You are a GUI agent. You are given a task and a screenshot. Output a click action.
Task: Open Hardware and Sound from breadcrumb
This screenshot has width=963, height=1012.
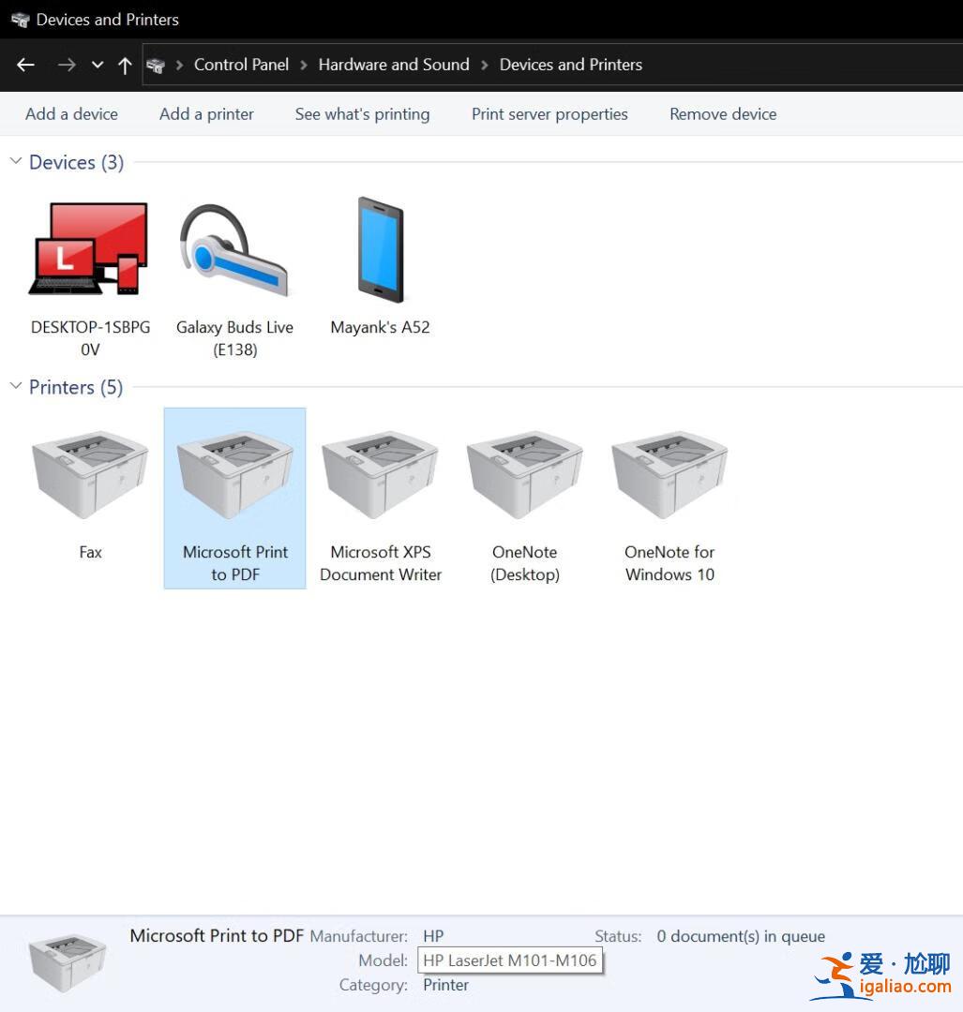[x=393, y=65]
